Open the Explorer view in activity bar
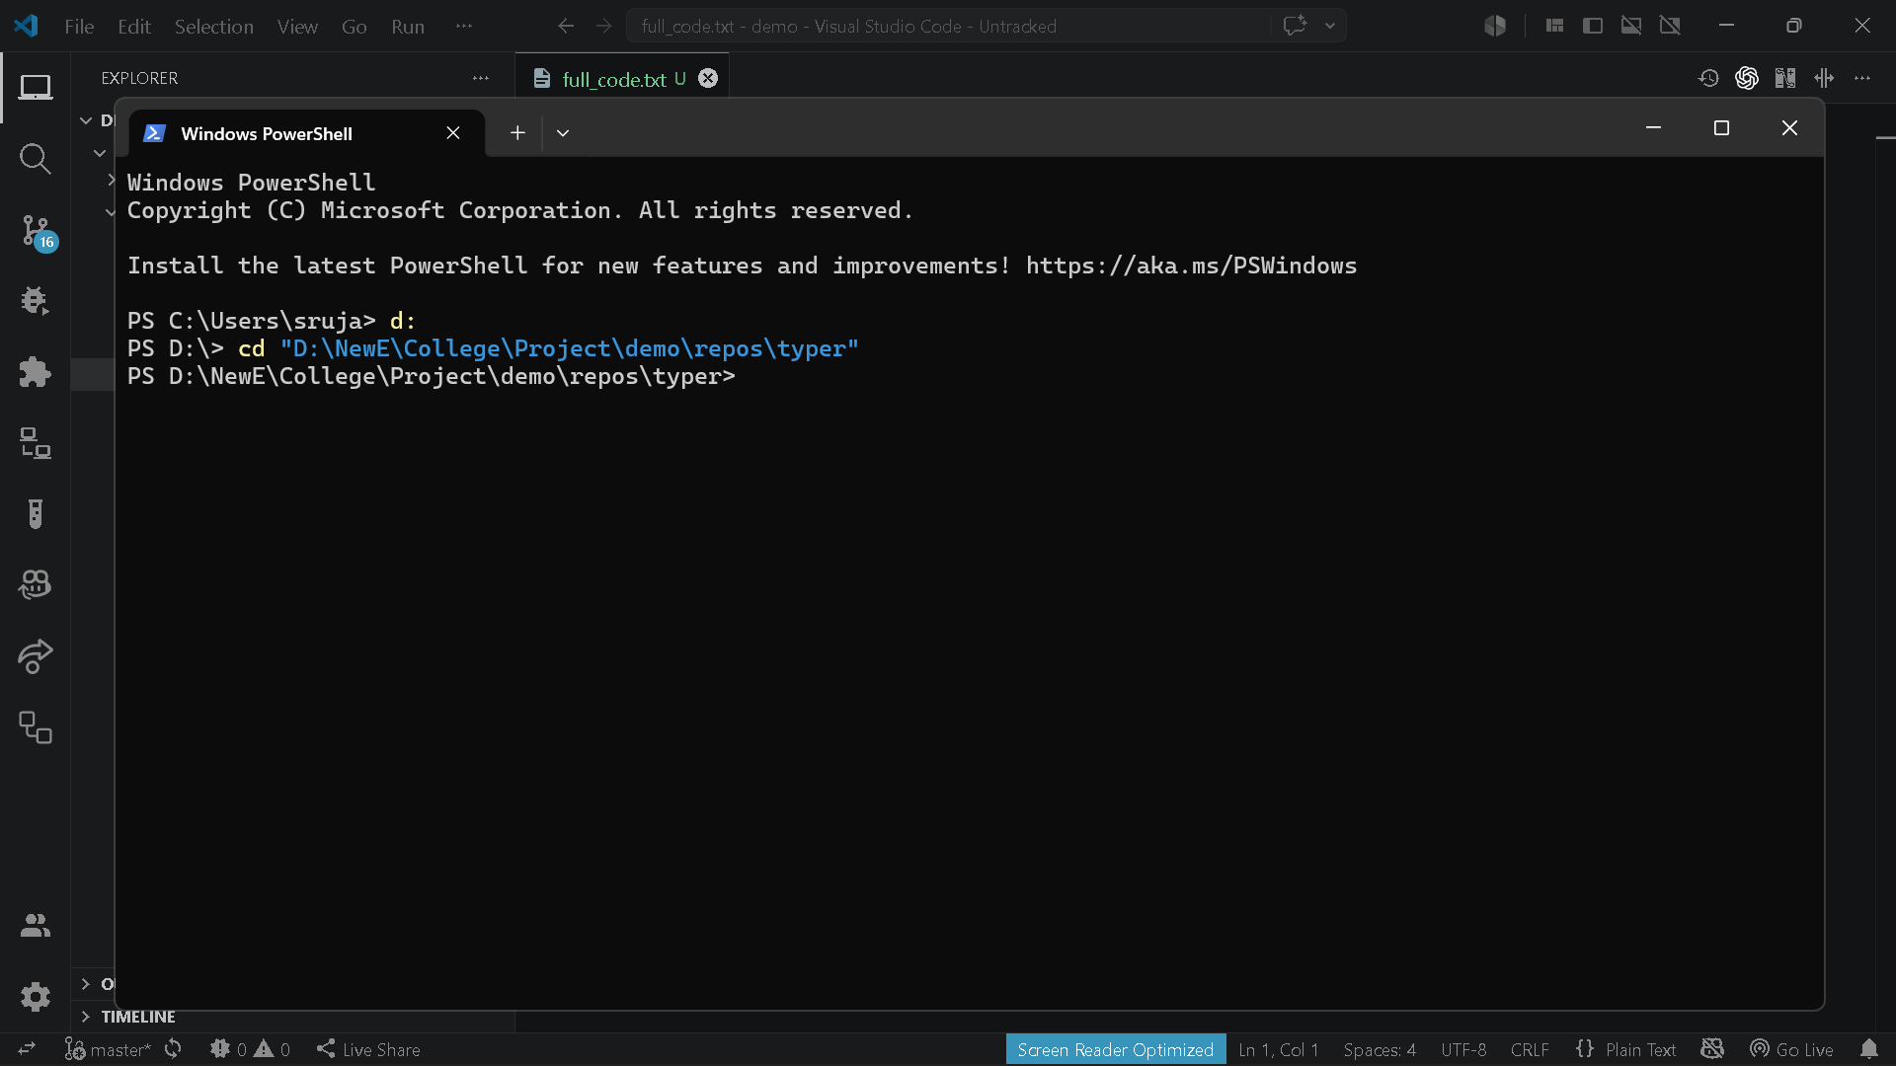Image resolution: width=1896 pixels, height=1066 pixels. tap(36, 88)
